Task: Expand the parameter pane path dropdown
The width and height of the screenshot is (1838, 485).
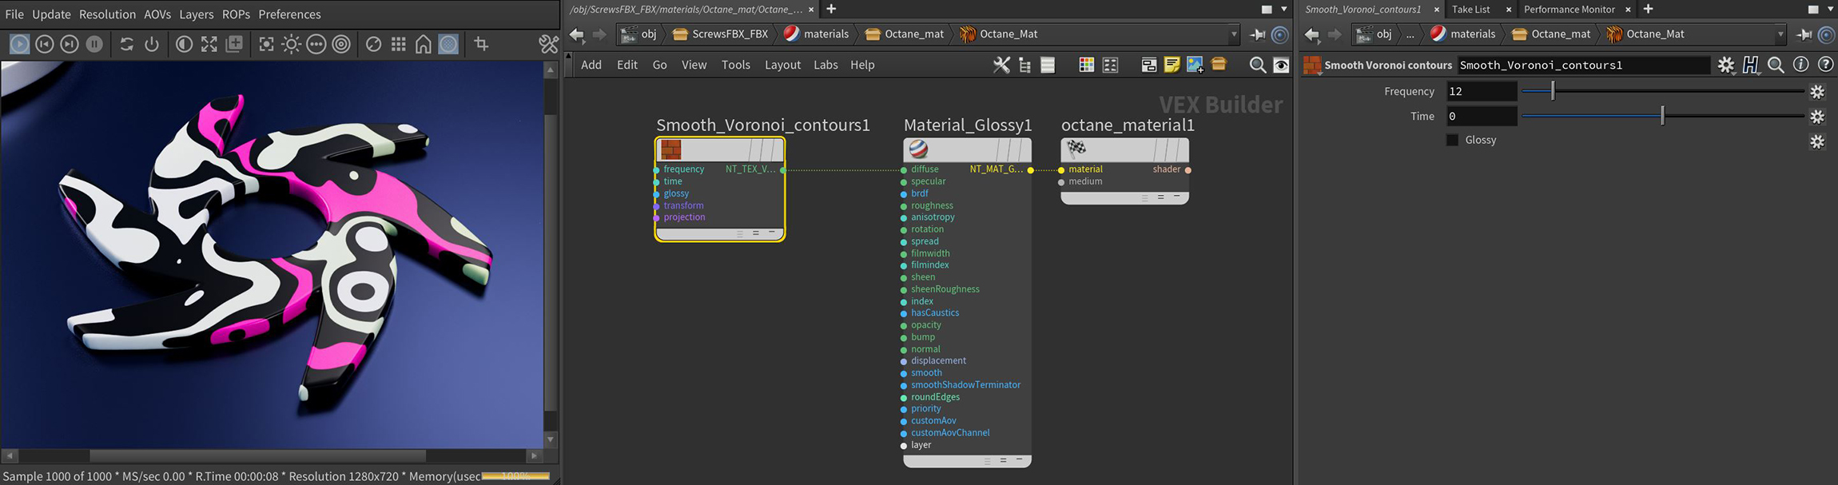Action: tap(1780, 34)
